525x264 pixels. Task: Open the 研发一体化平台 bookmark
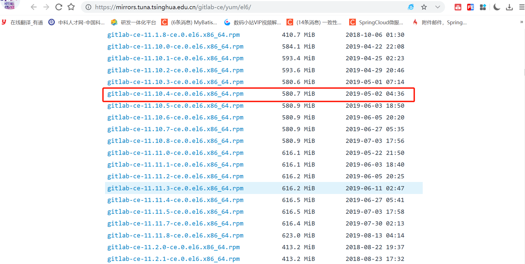click(133, 22)
